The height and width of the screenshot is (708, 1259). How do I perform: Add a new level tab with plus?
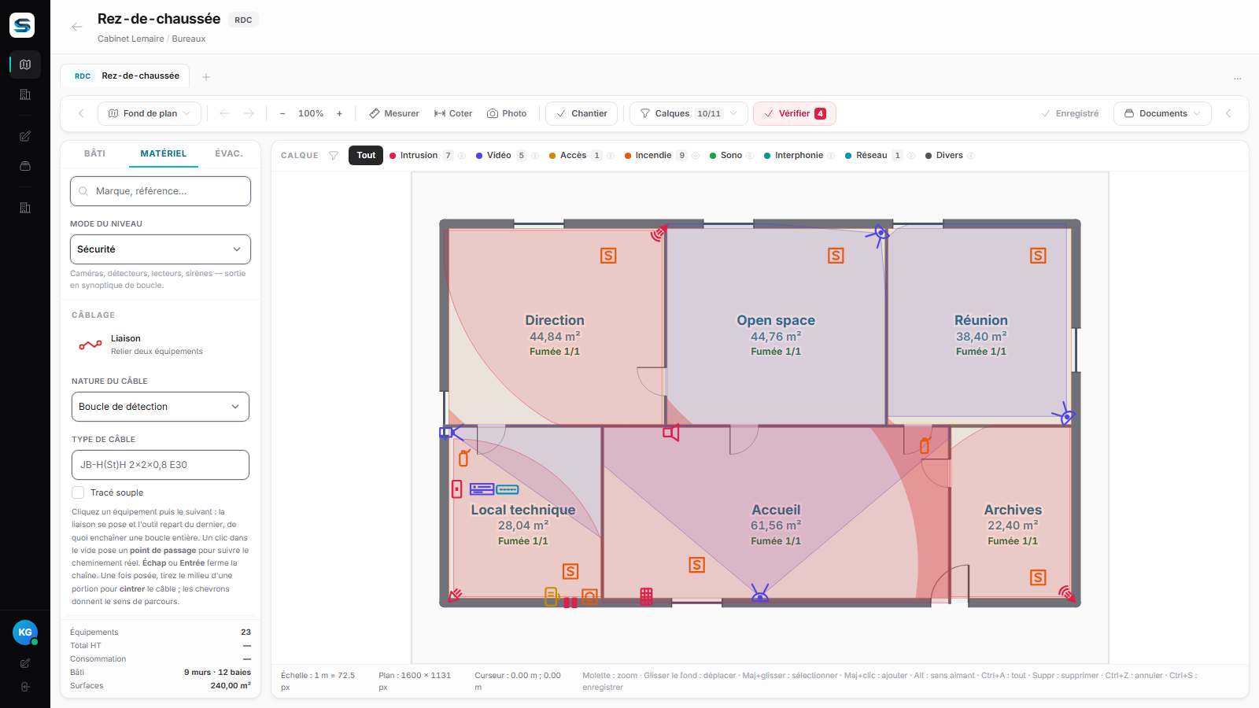click(206, 77)
